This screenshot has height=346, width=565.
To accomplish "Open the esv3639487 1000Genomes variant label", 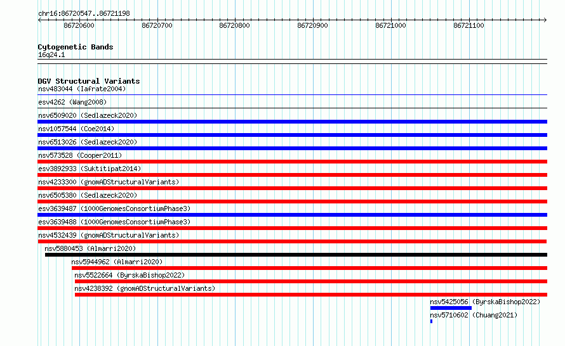I will pyautogui.click(x=114, y=208).
